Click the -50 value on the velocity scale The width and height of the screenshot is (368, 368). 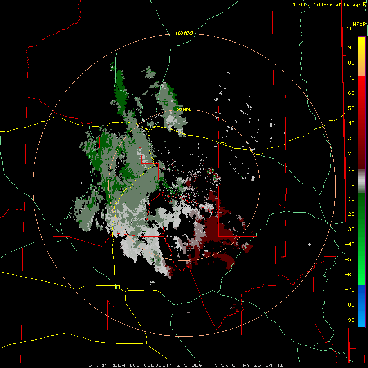point(350,260)
